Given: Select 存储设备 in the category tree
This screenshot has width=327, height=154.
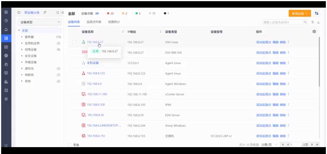Looking at the screenshot, I should (31, 62).
